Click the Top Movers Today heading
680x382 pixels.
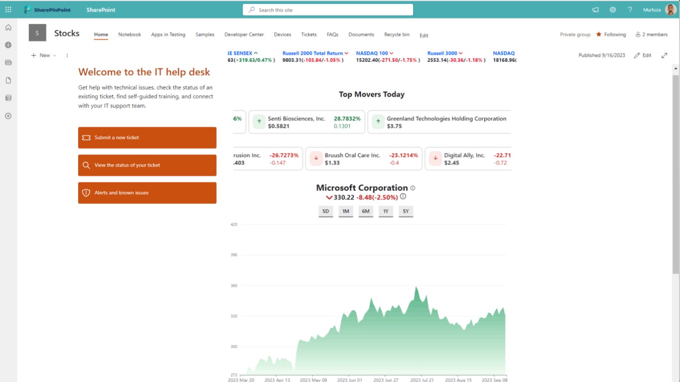tap(372, 95)
